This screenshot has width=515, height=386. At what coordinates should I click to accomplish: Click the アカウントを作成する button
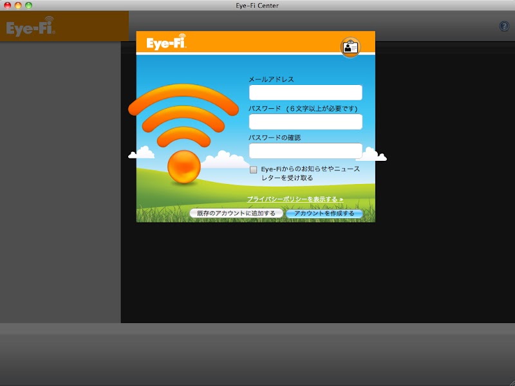tap(324, 214)
